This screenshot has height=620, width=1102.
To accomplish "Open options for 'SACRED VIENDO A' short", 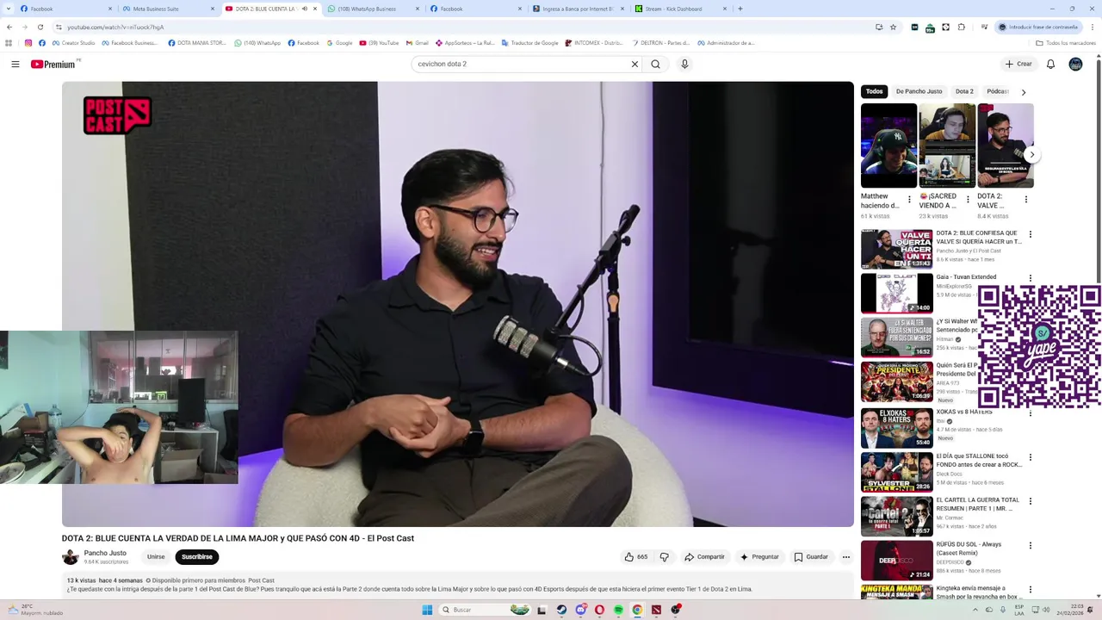I will tap(968, 200).
